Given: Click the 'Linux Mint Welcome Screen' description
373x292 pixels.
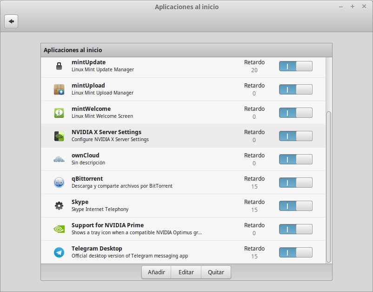Looking at the screenshot, I should (102, 116).
